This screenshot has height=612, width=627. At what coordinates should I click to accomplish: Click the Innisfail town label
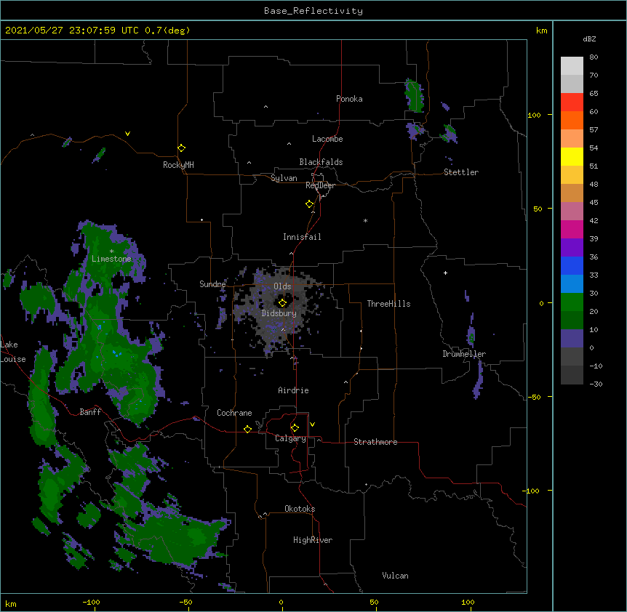click(302, 237)
